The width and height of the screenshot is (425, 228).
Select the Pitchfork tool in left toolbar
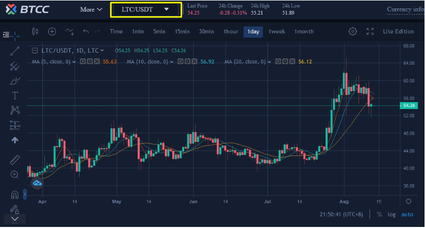(15, 66)
